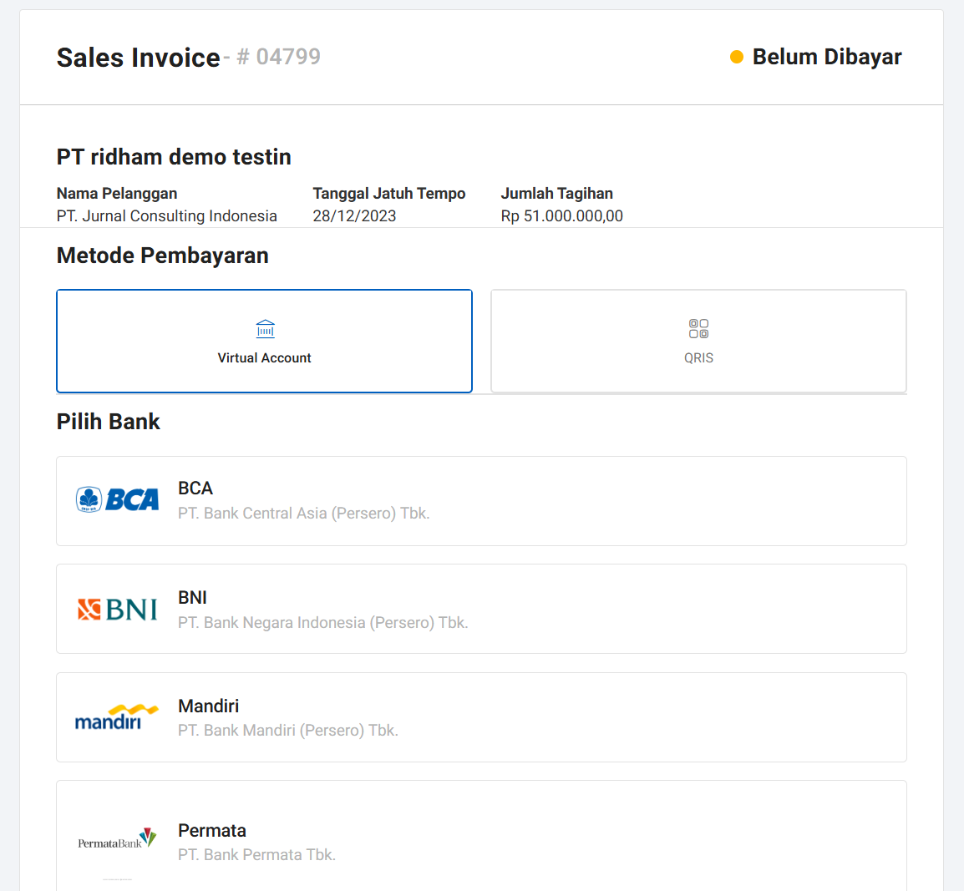964x891 pixels.
Task: Click the bank building icon for Virtual Account
Action: point(265,328)
